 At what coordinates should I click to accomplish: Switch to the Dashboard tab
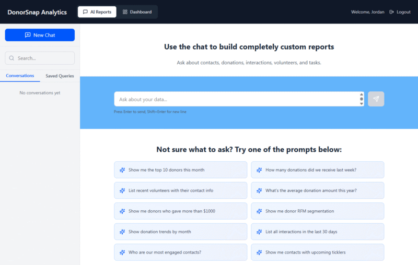click(137, 12)
